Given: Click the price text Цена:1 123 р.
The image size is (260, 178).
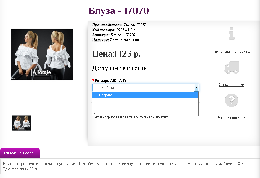Looking at the screenshot, I should pos(116,54).
